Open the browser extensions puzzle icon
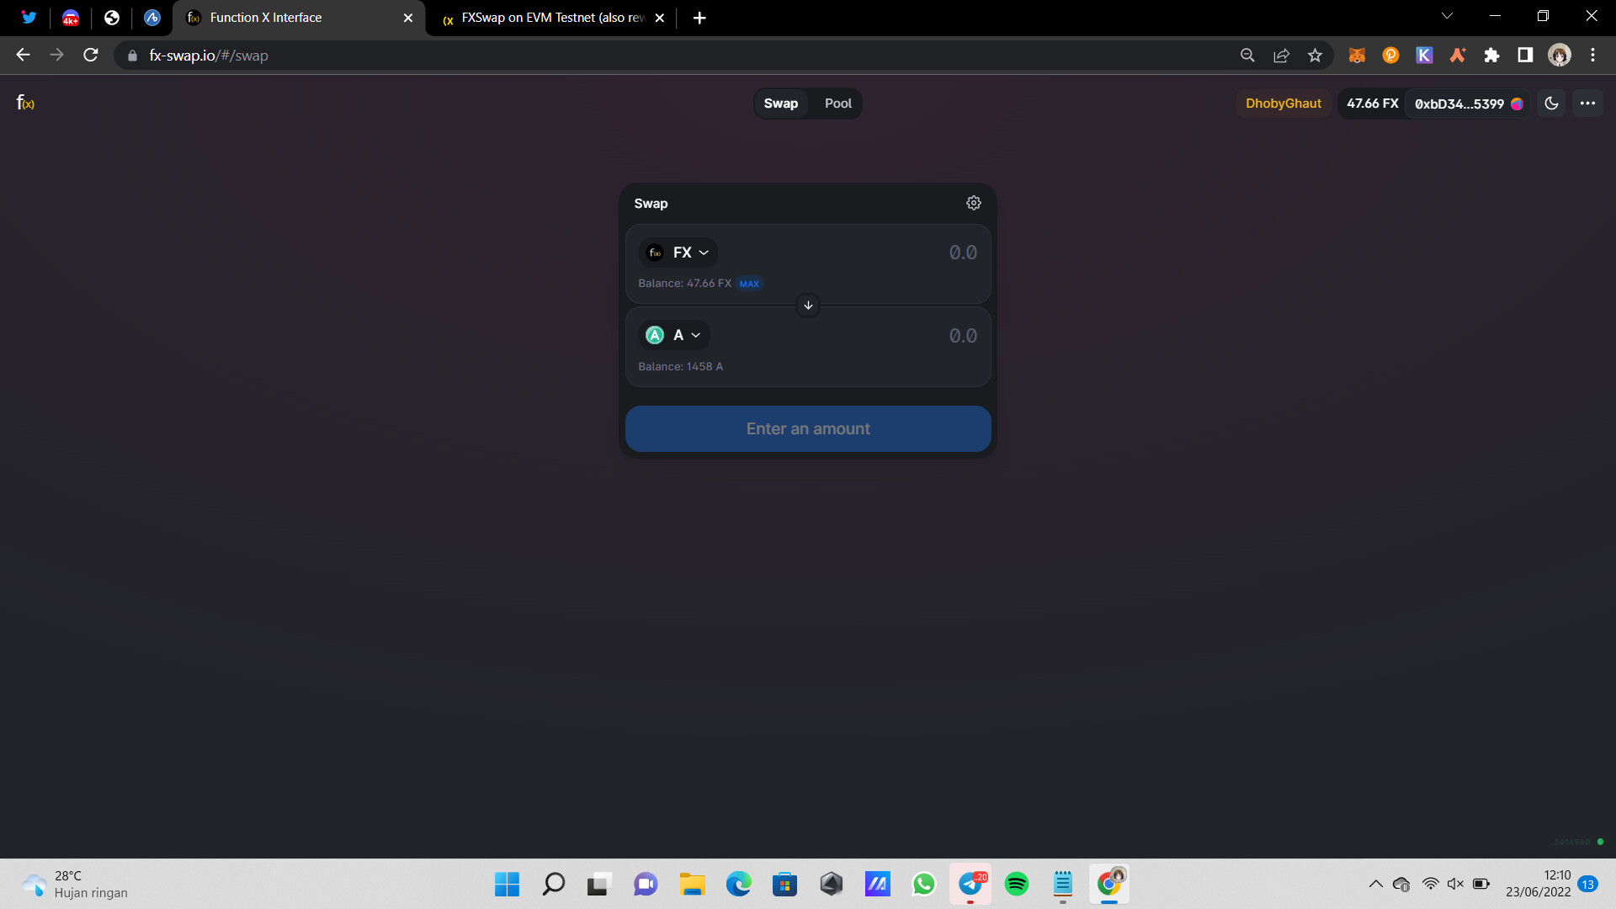Image resolution: width=1616 pixels, height=909 pixels. (1491, 56)
